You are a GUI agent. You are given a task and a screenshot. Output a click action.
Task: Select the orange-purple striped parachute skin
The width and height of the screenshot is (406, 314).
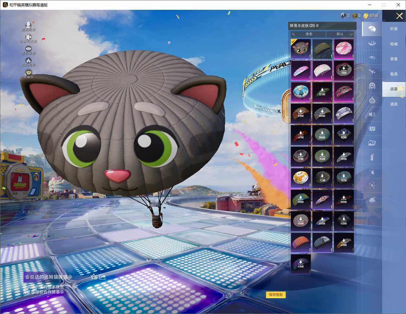301,243
